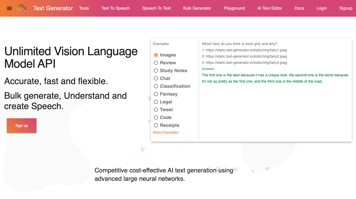Navigate to the Bulk Generator
The image size is (356, 199).
point(197,8)
